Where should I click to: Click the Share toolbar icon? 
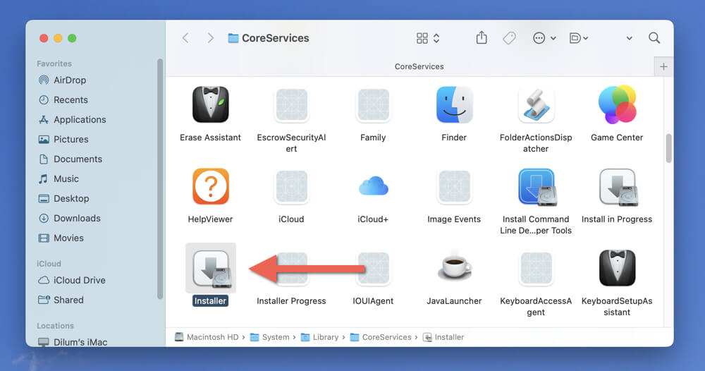point(482,38)
